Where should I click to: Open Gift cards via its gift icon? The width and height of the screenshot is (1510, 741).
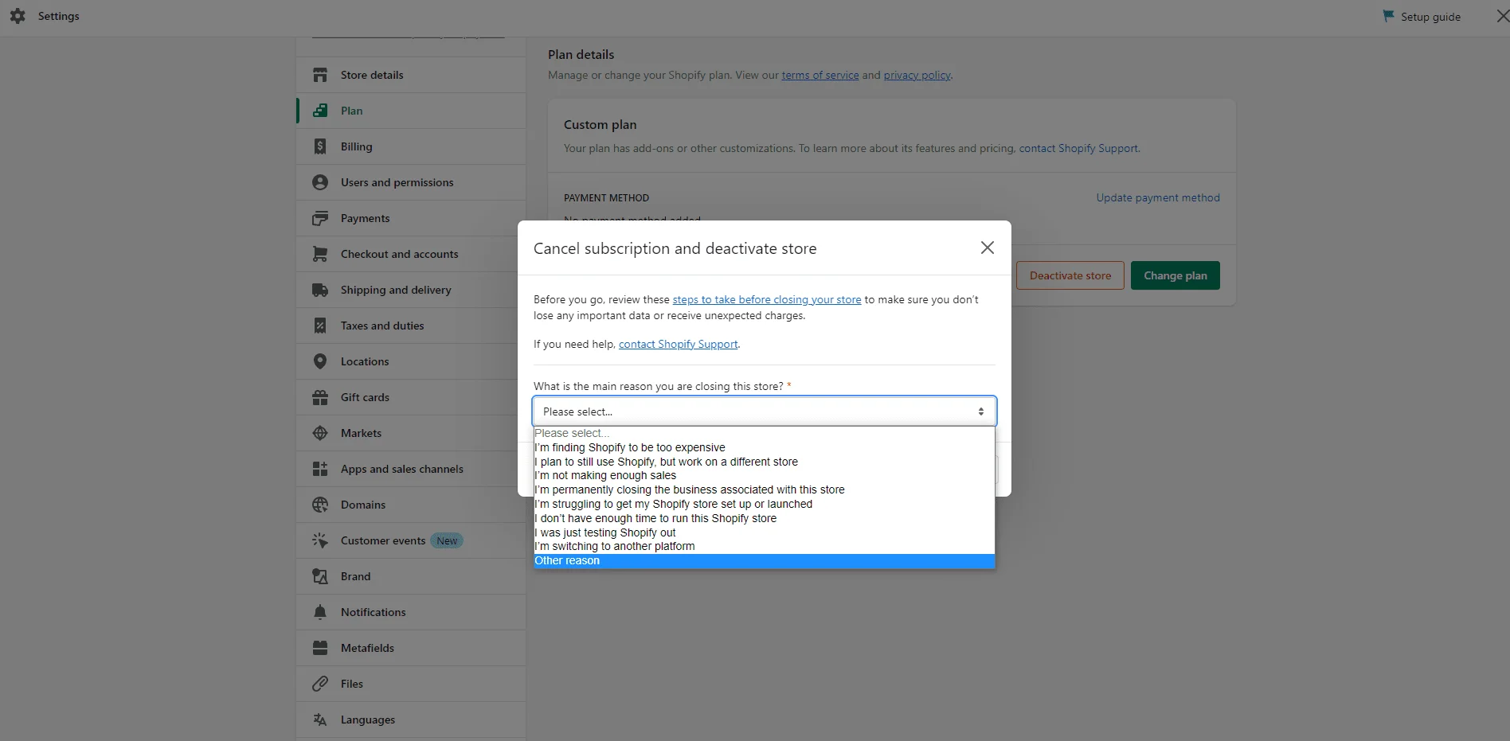[x=320, y=397]
